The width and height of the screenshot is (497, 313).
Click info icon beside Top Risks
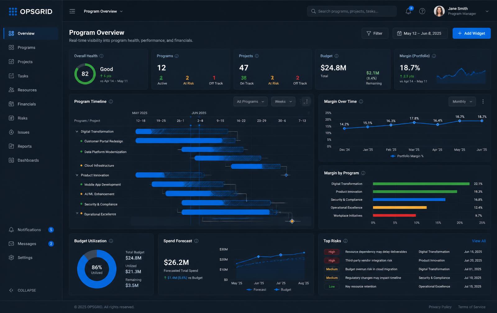[345, 241]
